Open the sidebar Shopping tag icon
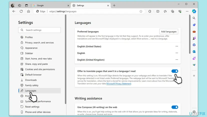 (194, 25)
